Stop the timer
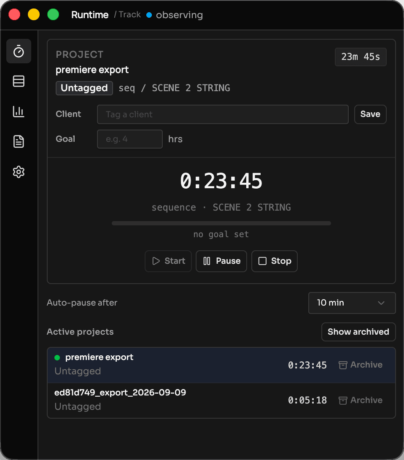Image resolution: width=404 pixels, height=460 pixels. pos(275,261)
